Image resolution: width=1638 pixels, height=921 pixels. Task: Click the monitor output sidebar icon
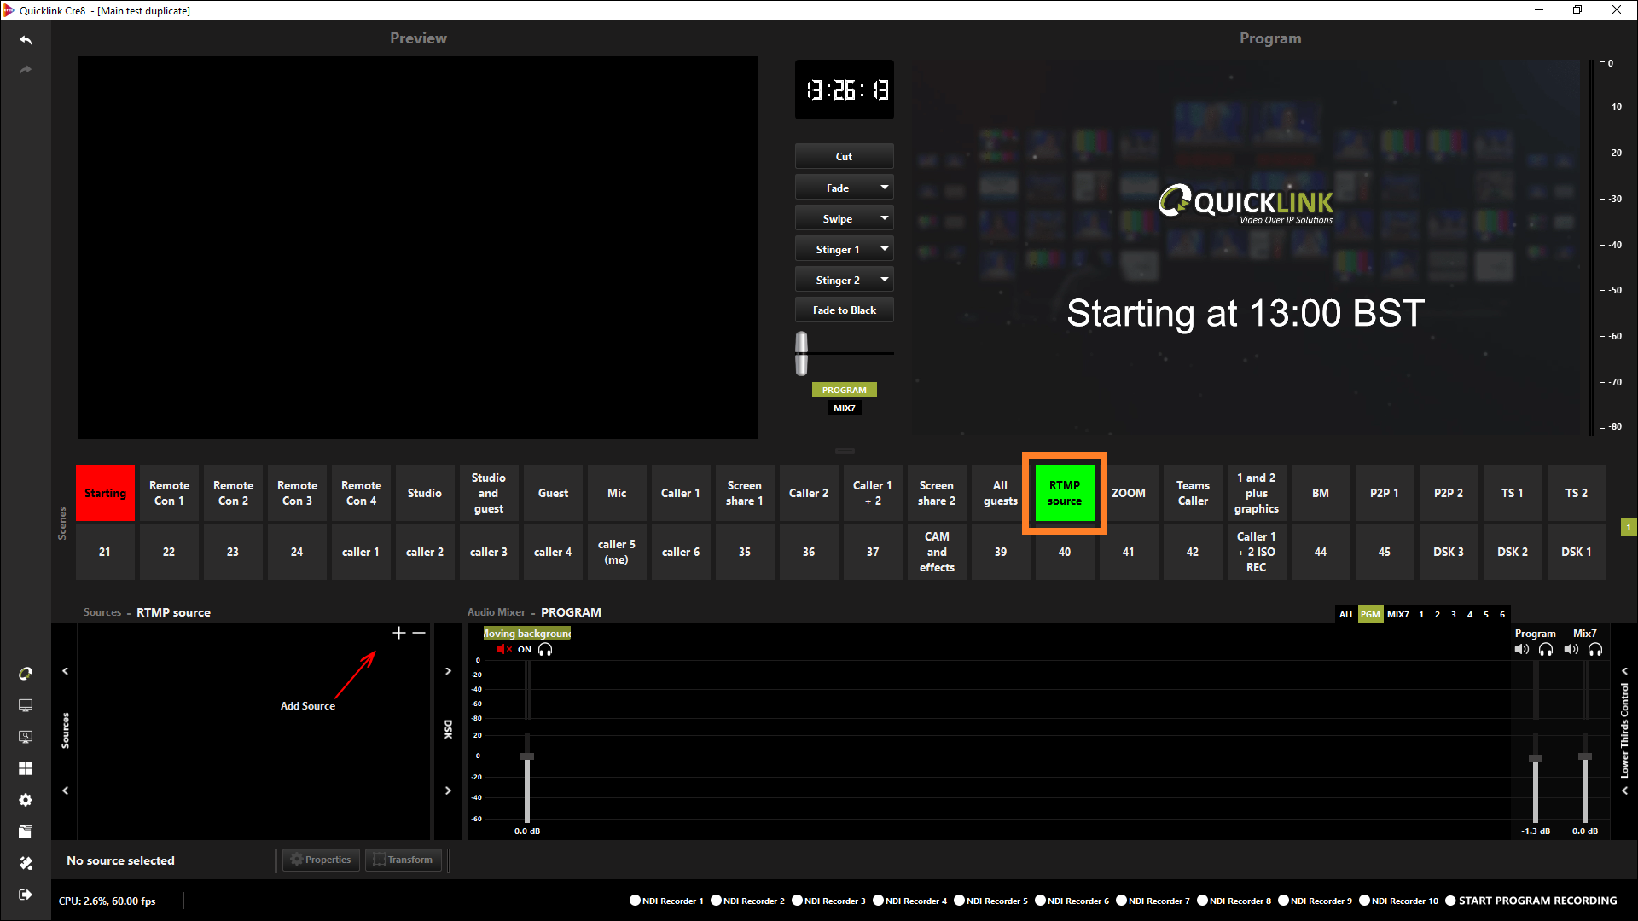tap(26, 705)
